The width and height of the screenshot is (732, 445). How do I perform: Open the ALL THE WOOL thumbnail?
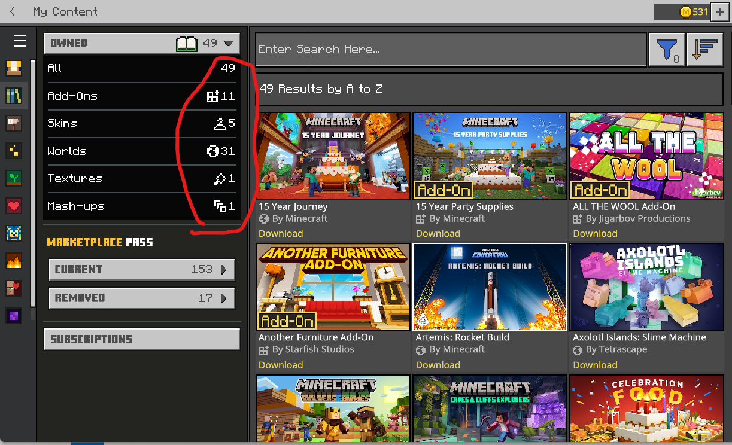point(647,156)
